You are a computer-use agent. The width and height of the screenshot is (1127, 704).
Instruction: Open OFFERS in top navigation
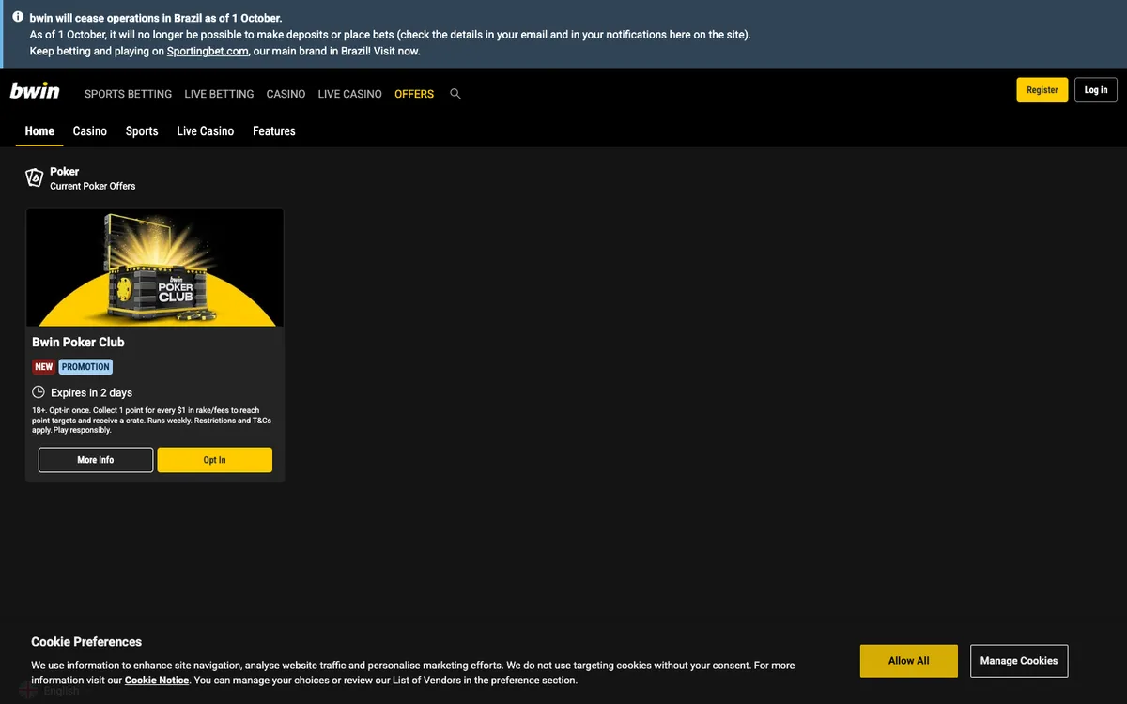point(414,94)
